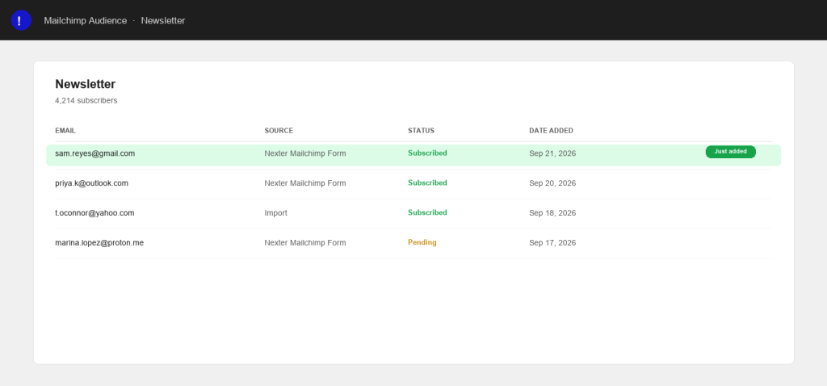Click the Newsletter page heading
The width and height of the screenshot is (827, 386).
(86, 84)
